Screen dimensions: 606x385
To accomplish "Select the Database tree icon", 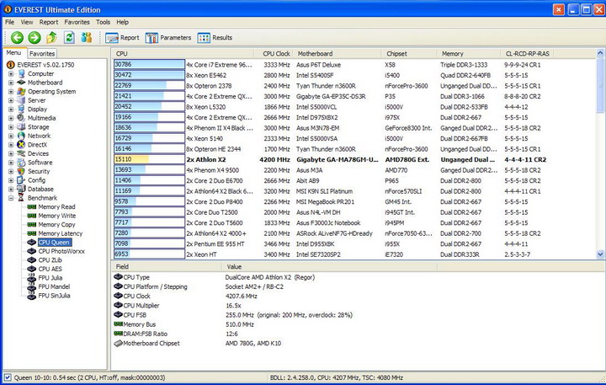I will [x=21, y=190].
